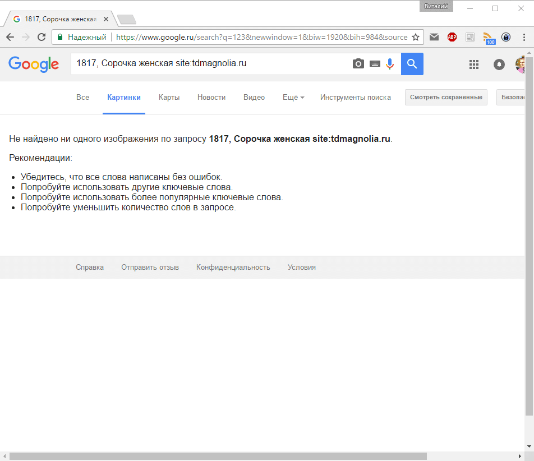Viewport: 534px width, 461px height.
Task: Open a new browser tab
Action: click(126, 20)
